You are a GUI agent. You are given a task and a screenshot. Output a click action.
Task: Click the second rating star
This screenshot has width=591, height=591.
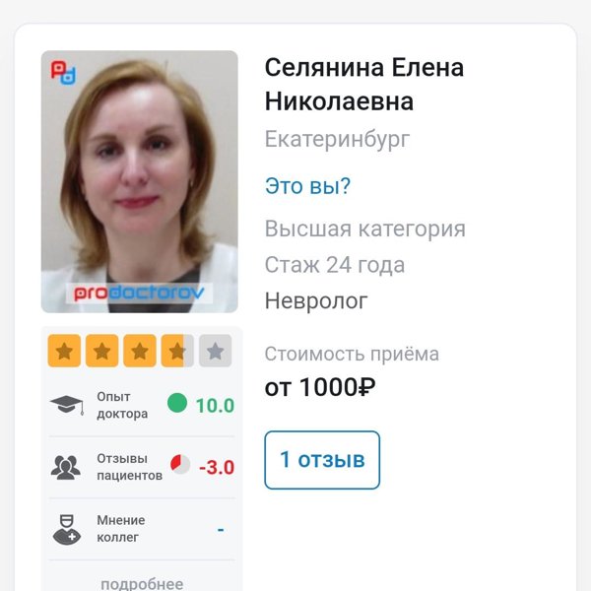(x=101, y=351)
